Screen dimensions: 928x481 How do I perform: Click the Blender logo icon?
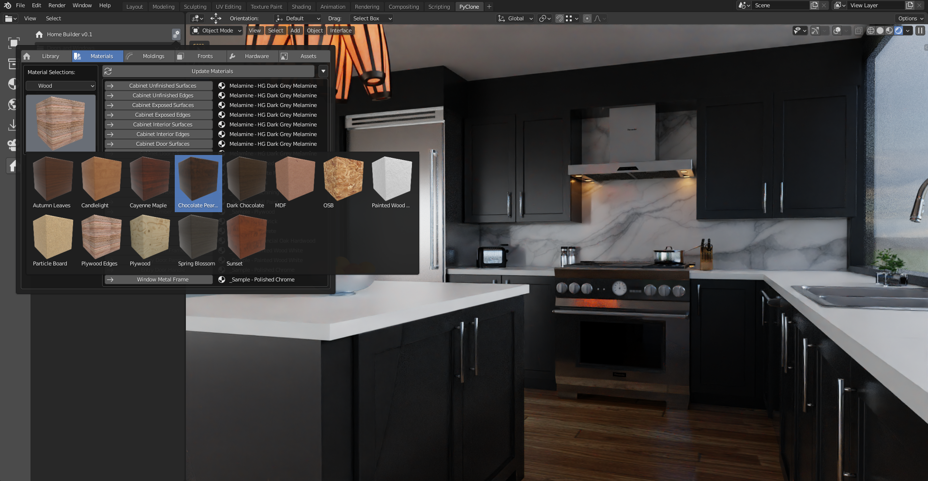coord(7,5)
